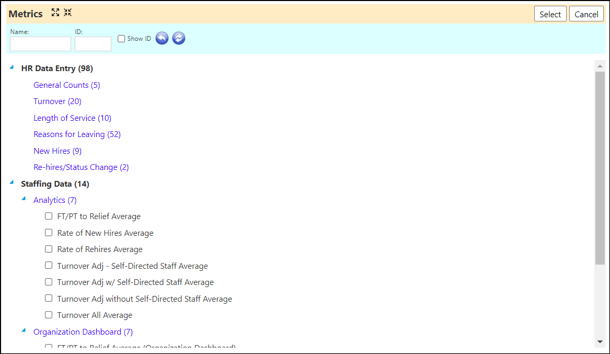Open Length of Service (10)

(72, 118)
